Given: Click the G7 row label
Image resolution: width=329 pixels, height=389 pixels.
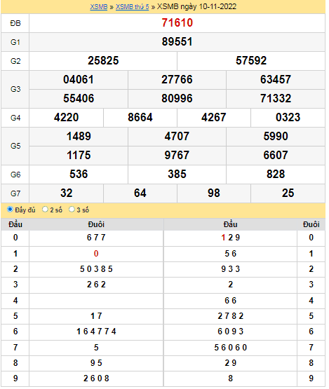Looking at the screenshot, I should click(x=15, y=193).
